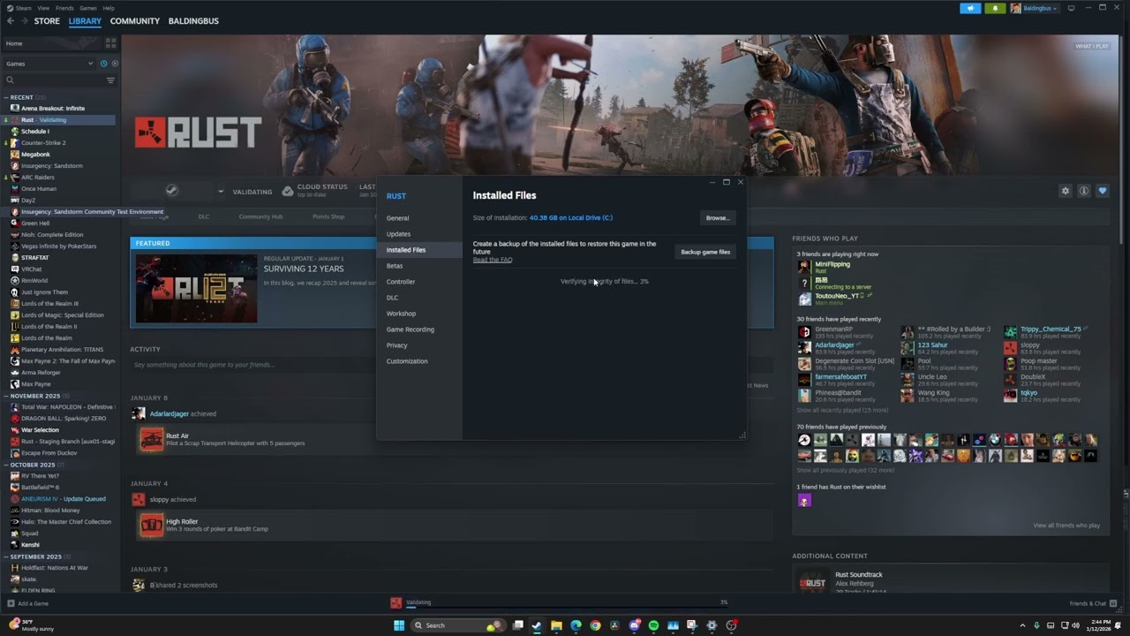This screenshot has width=1130, height=636.
Task: Launch Google Chrome from taskbar
Action: tap(595, 625)
